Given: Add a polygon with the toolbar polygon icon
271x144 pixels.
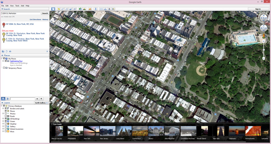Looking at the screenshot, I should tap(63, 9).
